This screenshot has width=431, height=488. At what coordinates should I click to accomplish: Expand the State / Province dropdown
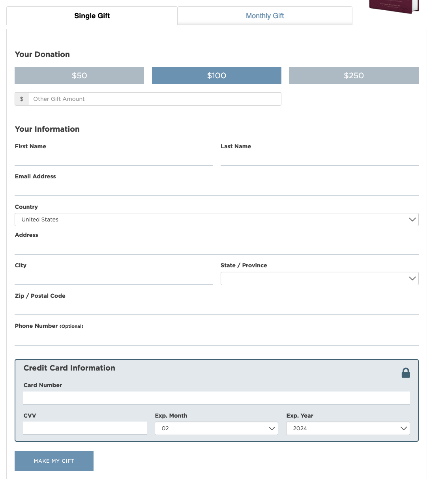coord(319,278)
